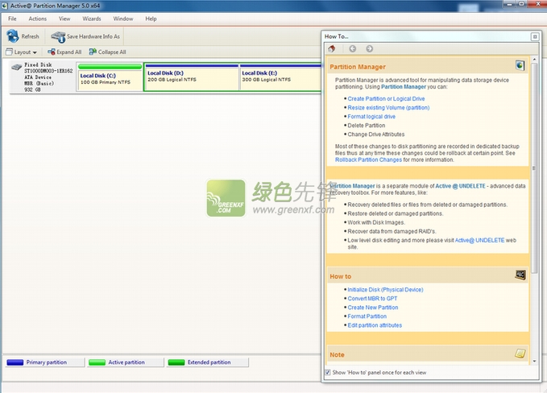Image resolution: width=547 pixels, height=393 pixels.
Task: Select Local Disk (D:) partition
Action: point(192,77)
